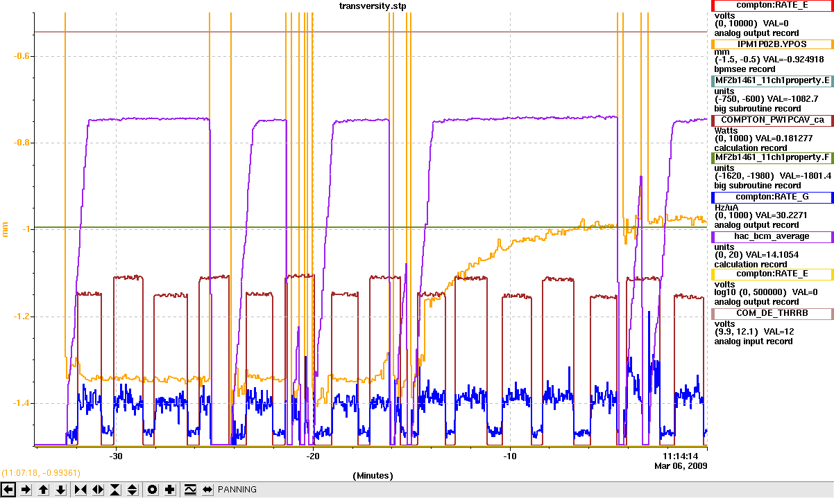Click the (-1.5, -0.5) VAL=-0.924918 legend text

point(769,60)
